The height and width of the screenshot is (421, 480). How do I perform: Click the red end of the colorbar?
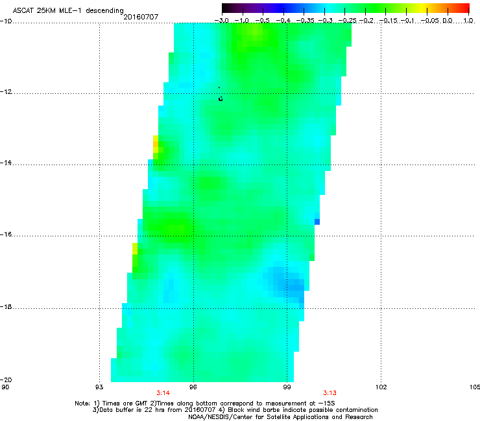tap(464, 8)
